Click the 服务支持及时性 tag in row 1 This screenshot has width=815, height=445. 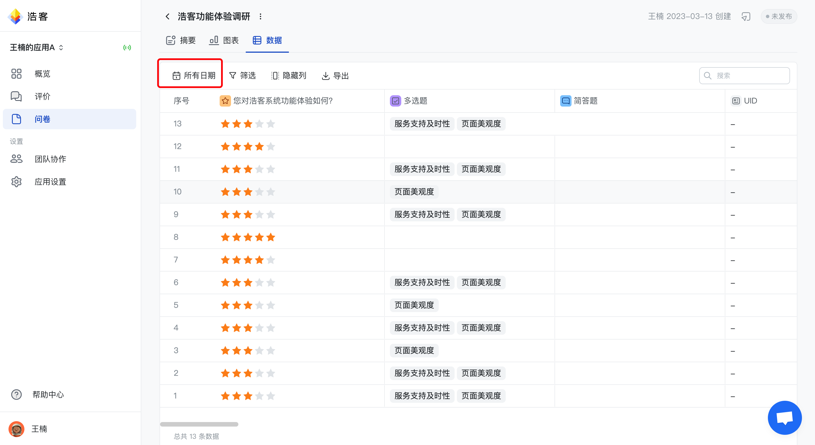422,396
